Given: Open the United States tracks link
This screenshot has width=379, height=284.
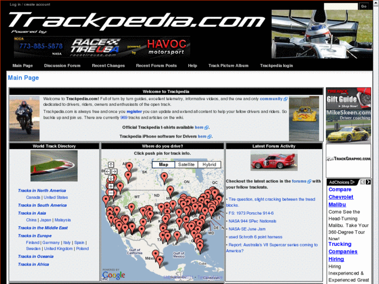Looking at the screenshot, I should point(56,197).
